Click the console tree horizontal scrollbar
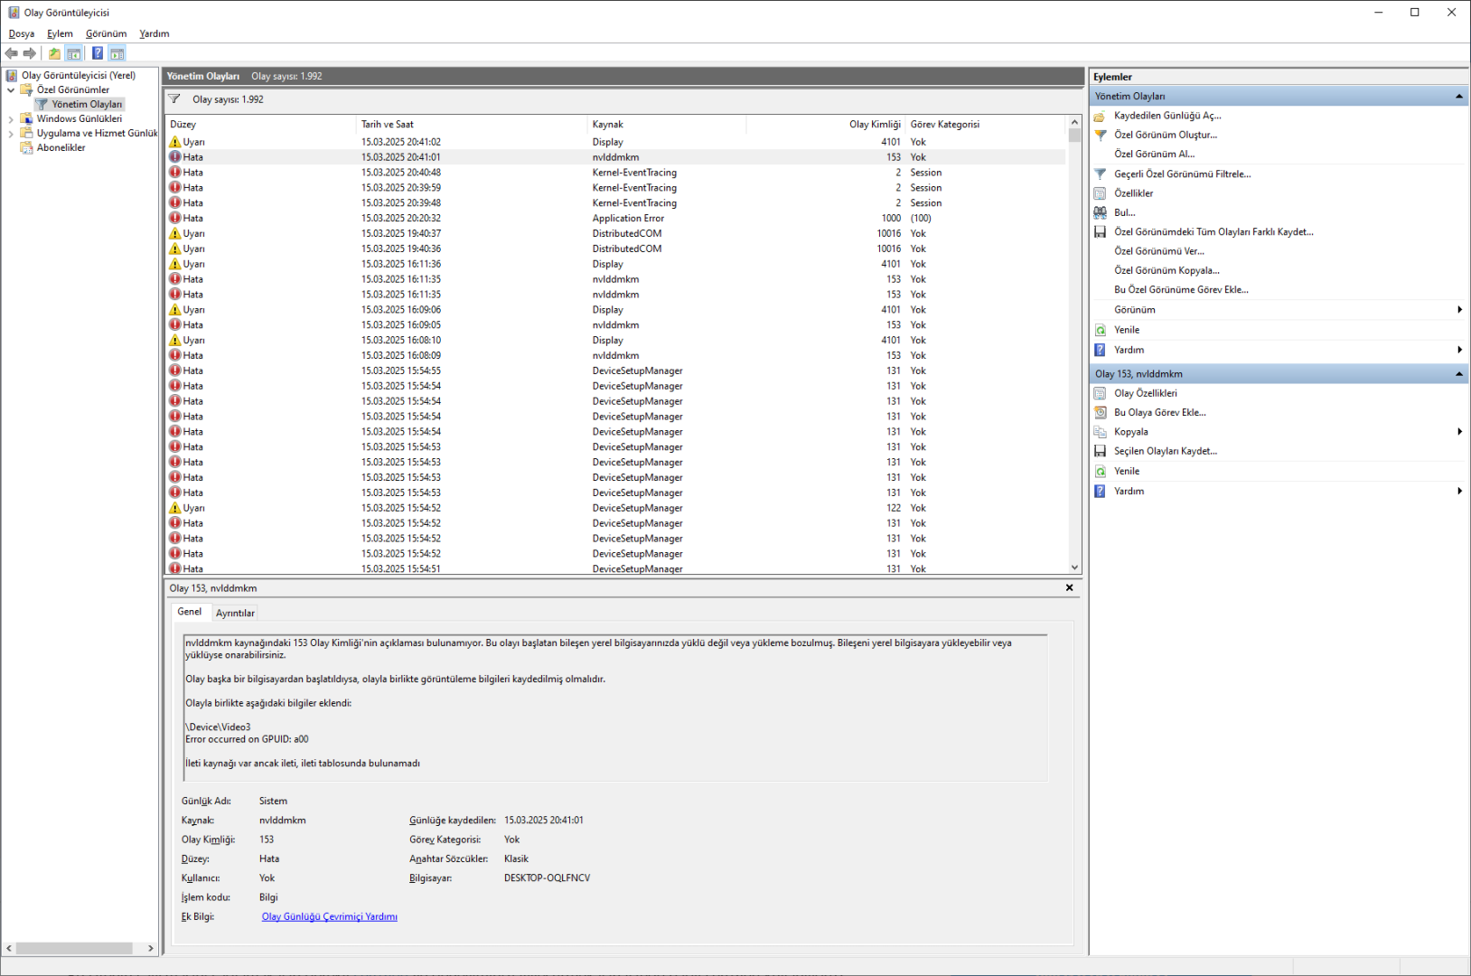The height and width of the screenshot is (976, 1471). click(x=80, y=948)
